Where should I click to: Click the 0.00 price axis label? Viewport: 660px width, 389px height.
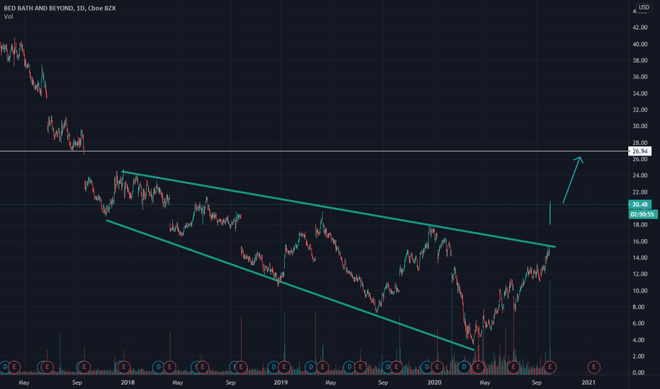click(x=639, y=373)
